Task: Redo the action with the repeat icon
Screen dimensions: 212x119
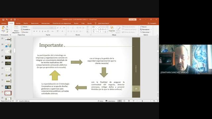Action: (x=11, y=20)
